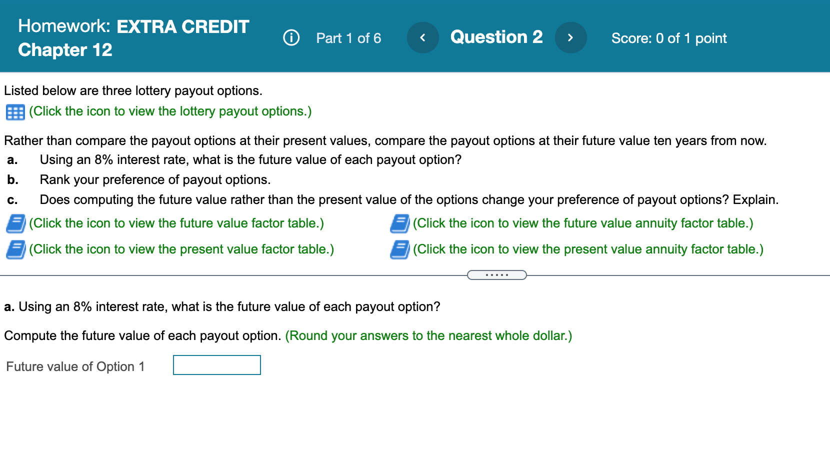830x452 pixels.
Task: Open the future value annuity factor table icon
Action: coord(399,223)
